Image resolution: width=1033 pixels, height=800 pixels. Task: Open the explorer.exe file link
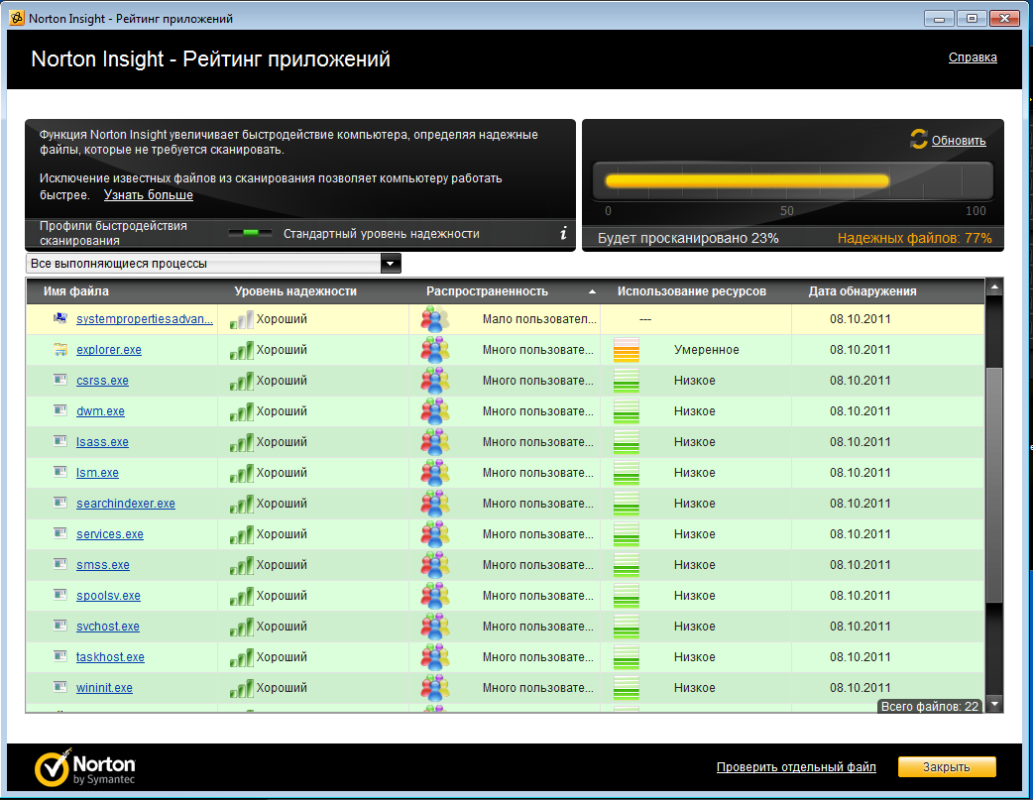(x=109, y=350)
